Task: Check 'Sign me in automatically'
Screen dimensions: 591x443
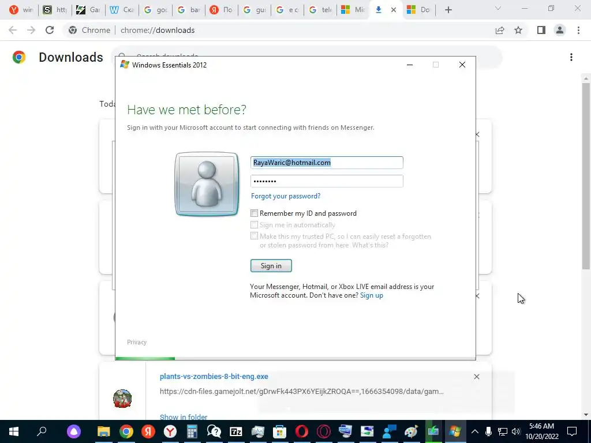Action: (x=255, y=225)
